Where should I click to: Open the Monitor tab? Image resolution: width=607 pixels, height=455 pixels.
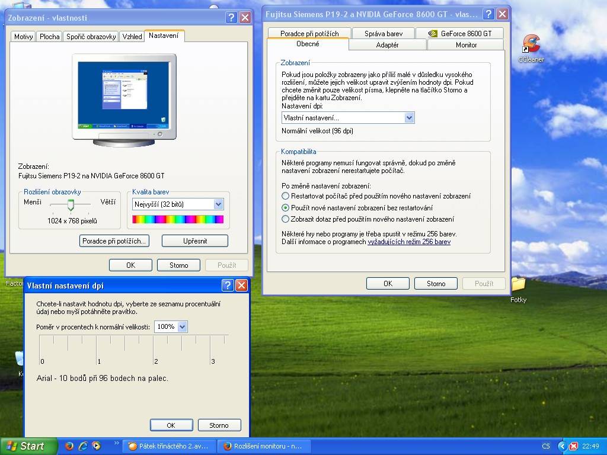[466, 45]
